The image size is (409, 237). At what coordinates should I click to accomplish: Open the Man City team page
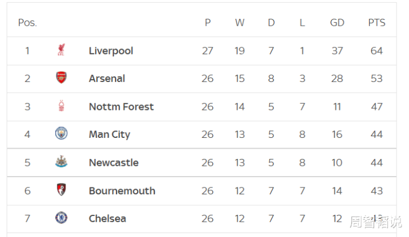109,134
